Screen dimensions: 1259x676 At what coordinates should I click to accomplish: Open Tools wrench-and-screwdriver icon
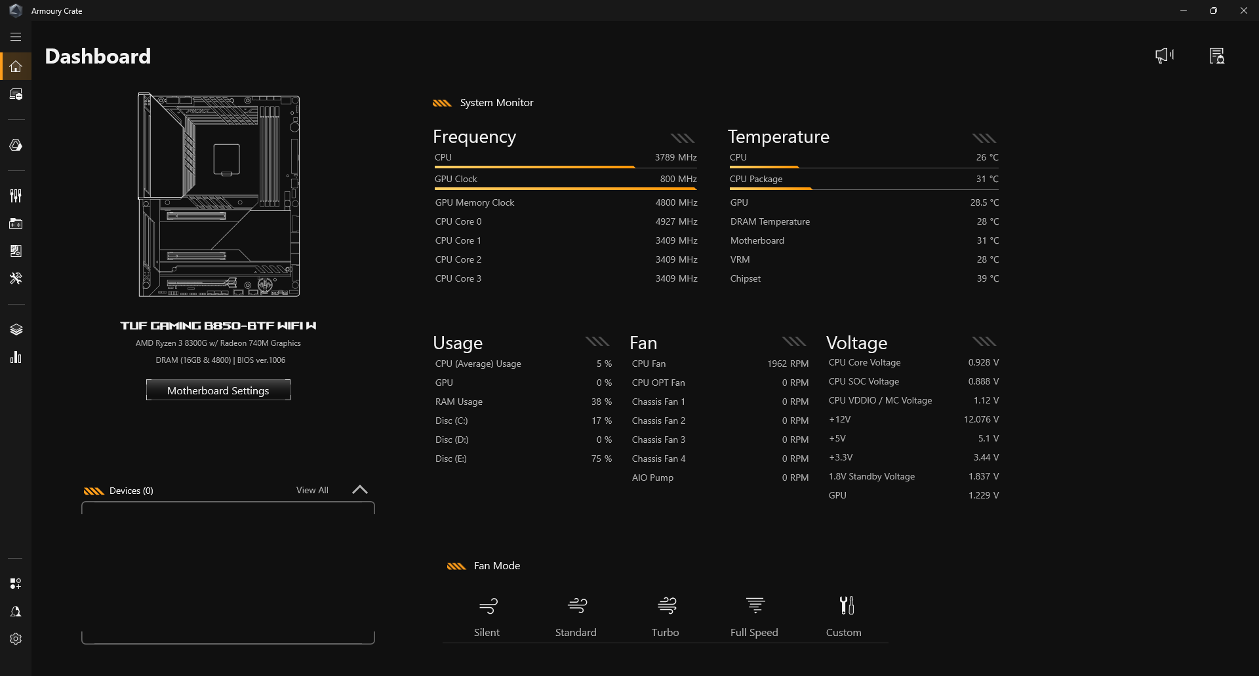coord(16,278)
